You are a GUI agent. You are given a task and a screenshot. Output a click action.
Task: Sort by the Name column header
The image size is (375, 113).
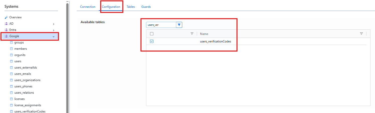[204, 34]
